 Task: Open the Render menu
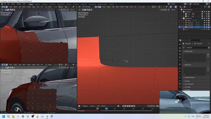pos(13,4)
